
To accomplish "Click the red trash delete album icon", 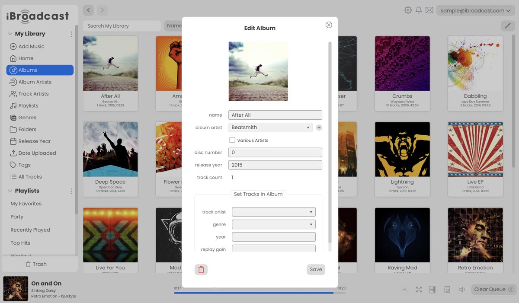I will click(x=201, y=270).
